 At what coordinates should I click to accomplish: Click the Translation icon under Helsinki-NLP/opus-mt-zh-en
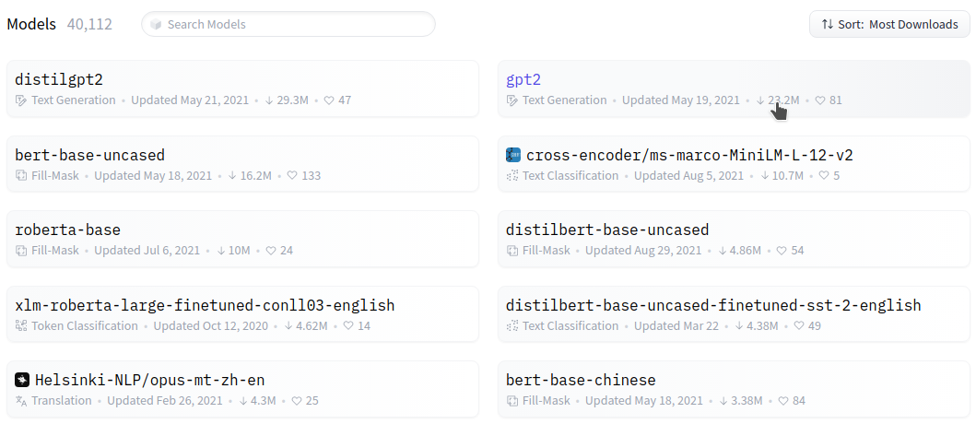(x=21, y=400)
